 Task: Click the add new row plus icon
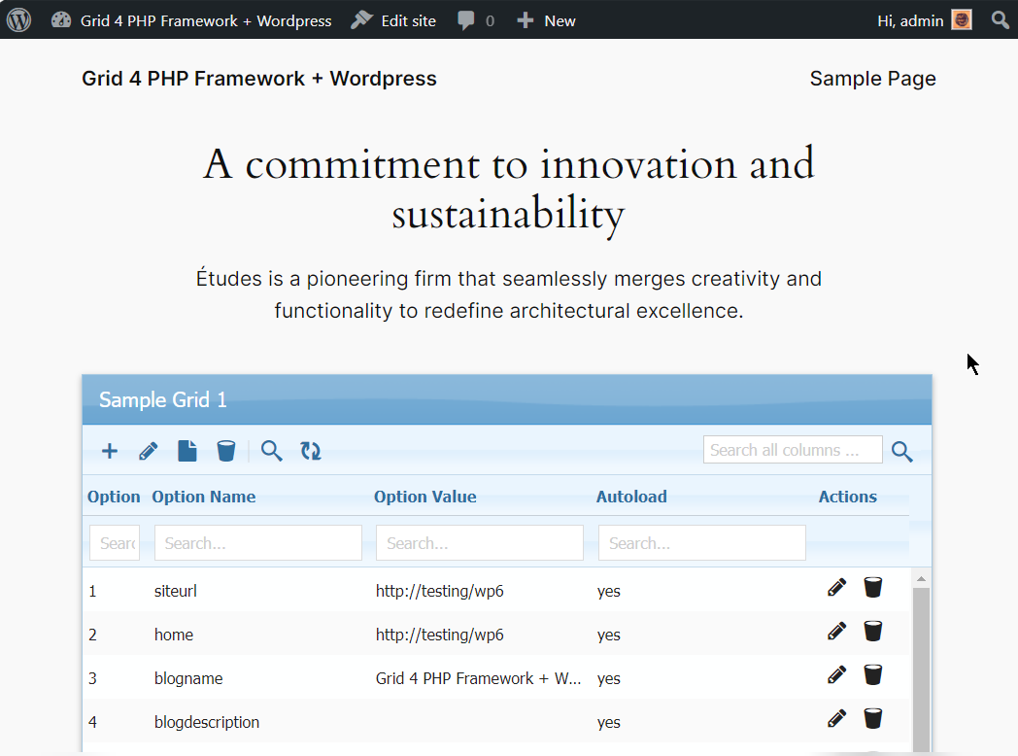110,451
